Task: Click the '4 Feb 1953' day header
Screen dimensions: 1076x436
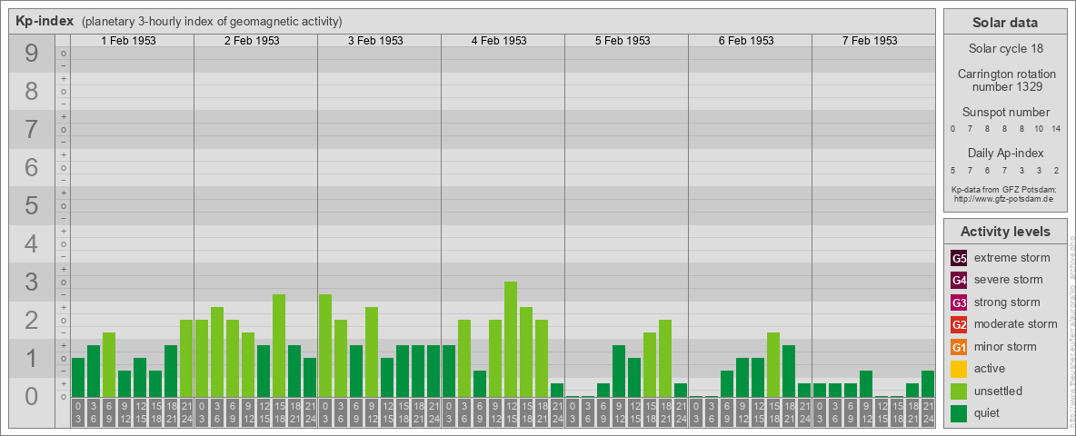Action: click(x=499, y=41)
